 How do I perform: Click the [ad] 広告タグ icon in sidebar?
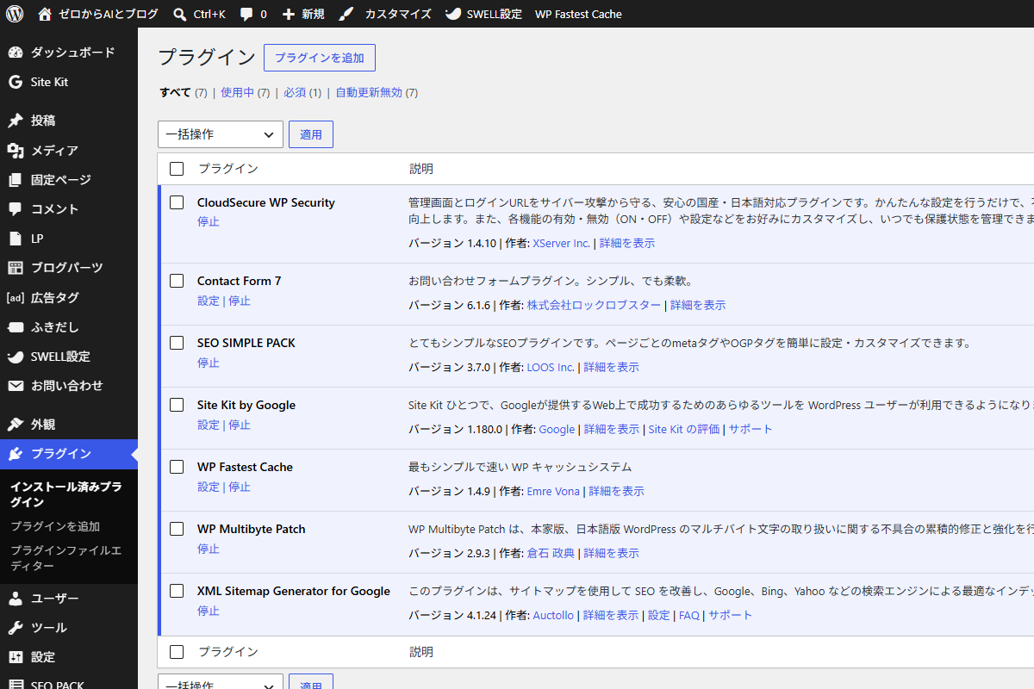(x=16, y=298)
